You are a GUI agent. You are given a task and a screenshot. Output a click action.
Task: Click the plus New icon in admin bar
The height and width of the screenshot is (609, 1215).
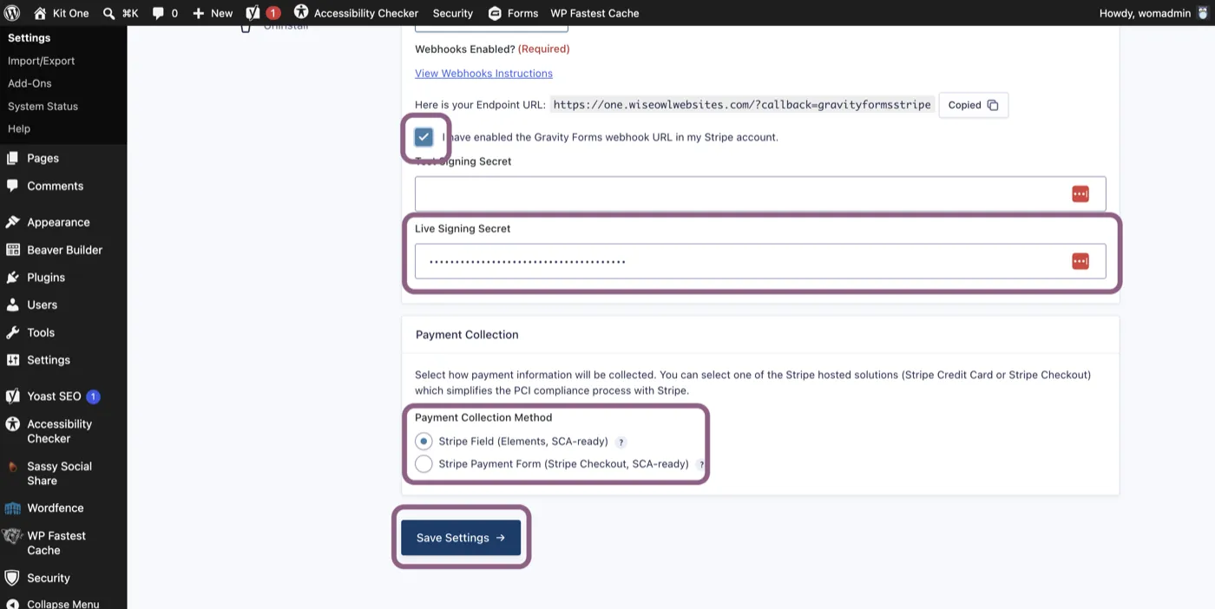coord(198,13)
